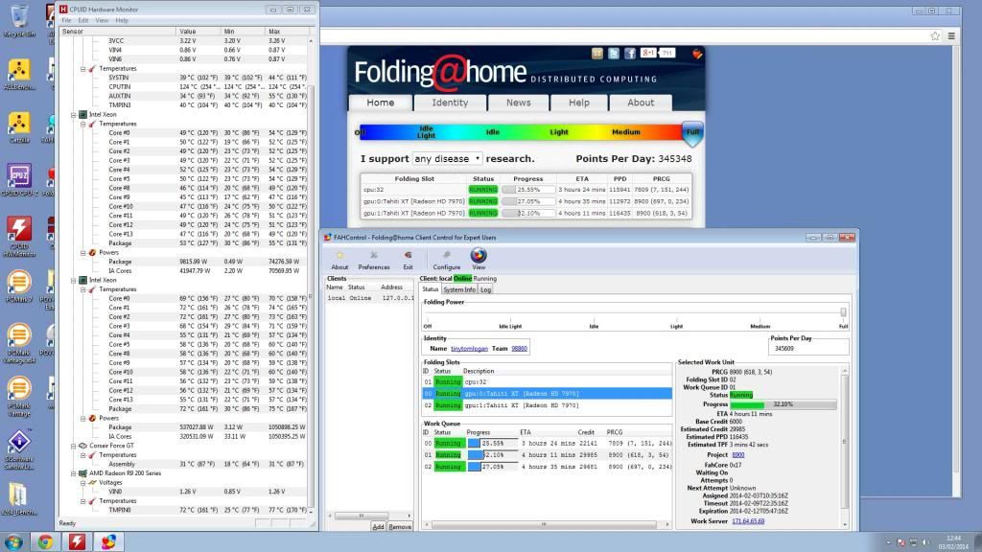Screen dimensions: 982x552
Task: Collapse the Corsair Force GT node
Action: click(x=73, y=447)
